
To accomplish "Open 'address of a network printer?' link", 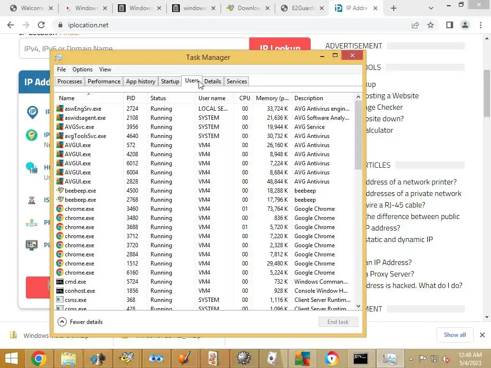I will [411, 182].
